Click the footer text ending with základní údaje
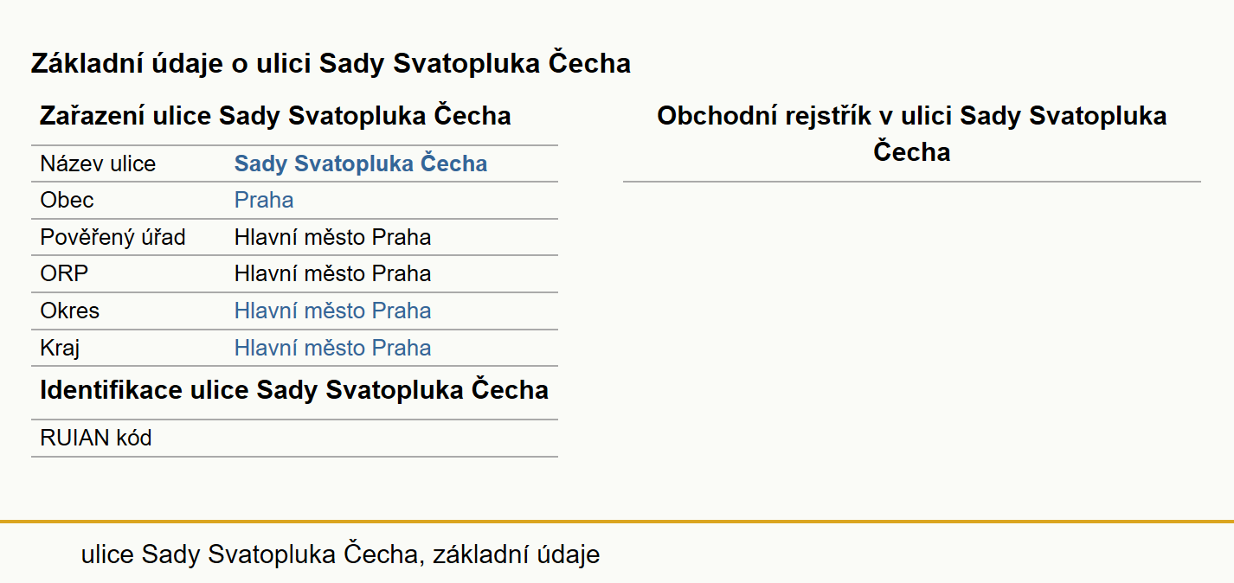 click(340, 554)
